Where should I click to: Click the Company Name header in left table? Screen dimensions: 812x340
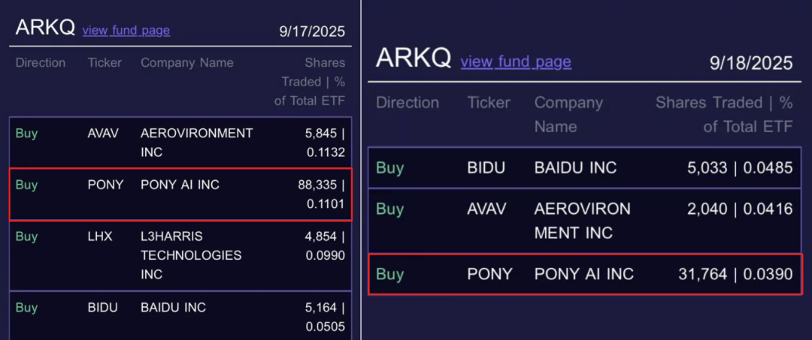coord(187,62)
